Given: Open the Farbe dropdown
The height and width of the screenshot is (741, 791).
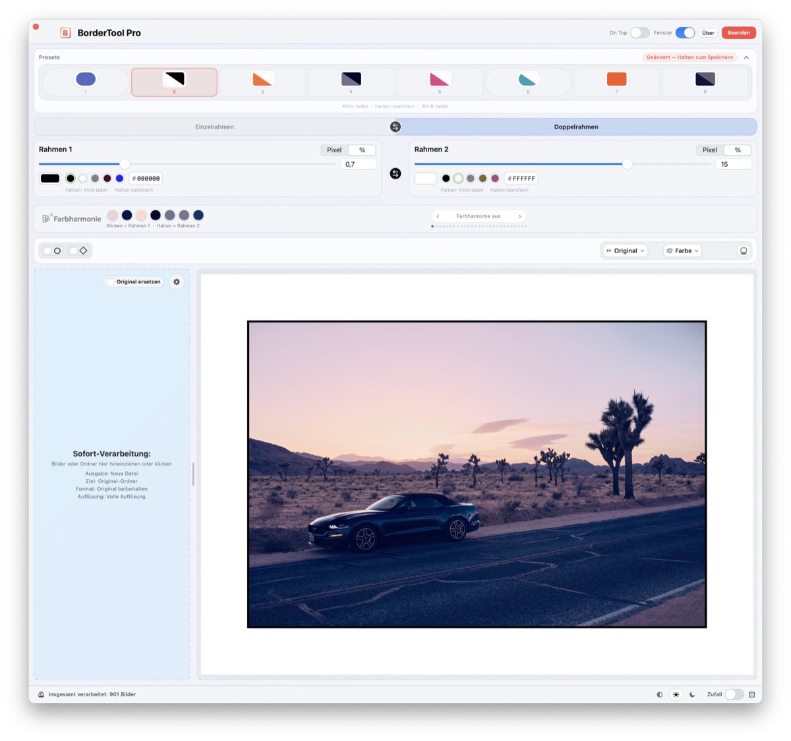Looking at the screenshot, I should (682, 251).
